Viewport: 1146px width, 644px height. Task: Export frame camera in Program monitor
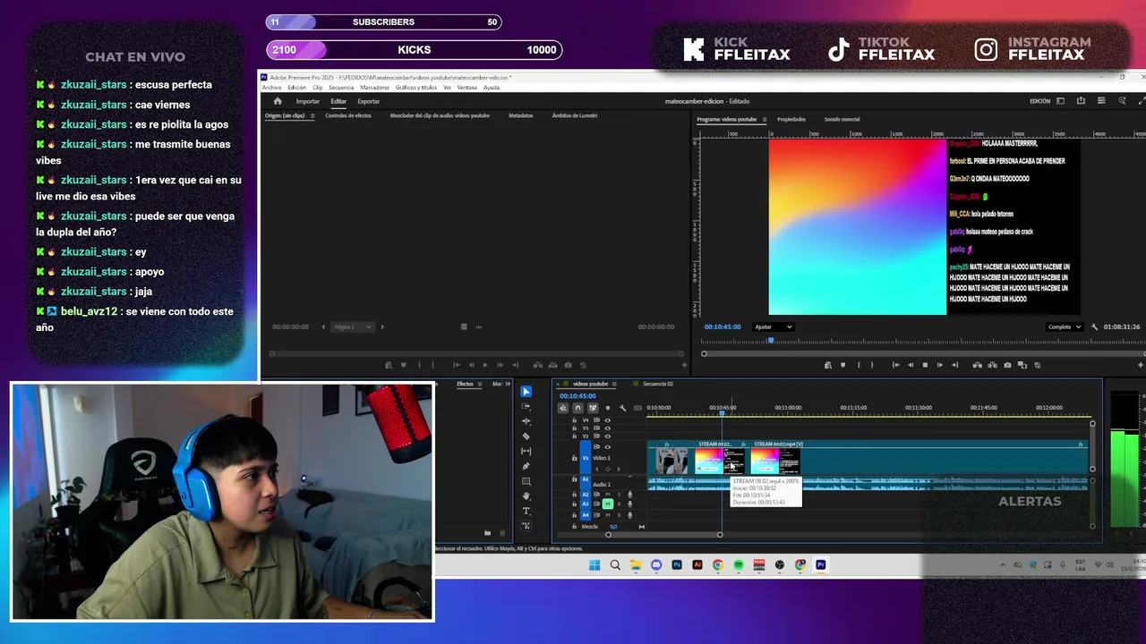[1007, 365]
